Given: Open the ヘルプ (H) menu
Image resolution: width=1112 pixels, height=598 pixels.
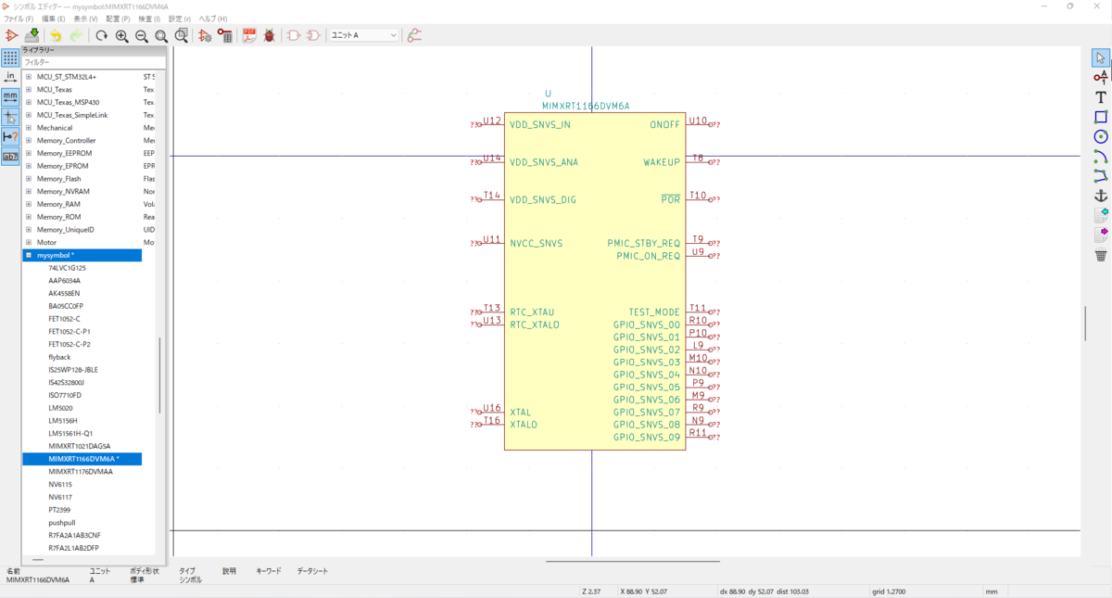Looking at the screenshot, I should click(x=213, y=19).
